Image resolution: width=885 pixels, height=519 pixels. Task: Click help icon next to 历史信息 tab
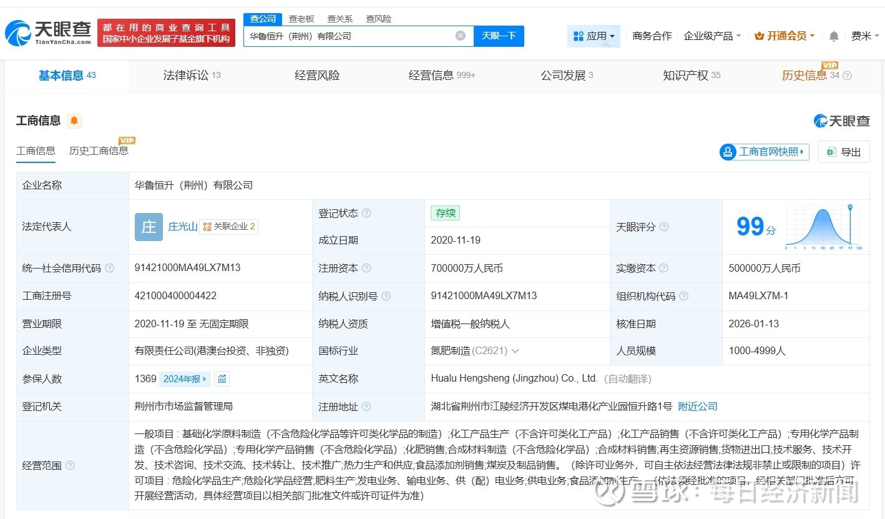pyautogui.click(x=847, y=76)
